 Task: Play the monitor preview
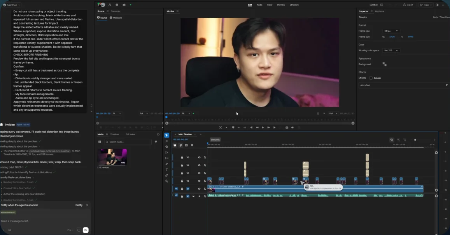pos(263,127)
